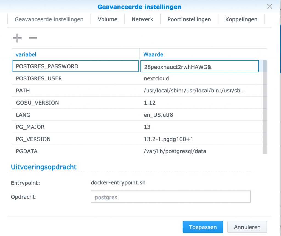Screen dimensions: 281x236
Task: Select the PATH variable cell
Action: tap(76, 91)
